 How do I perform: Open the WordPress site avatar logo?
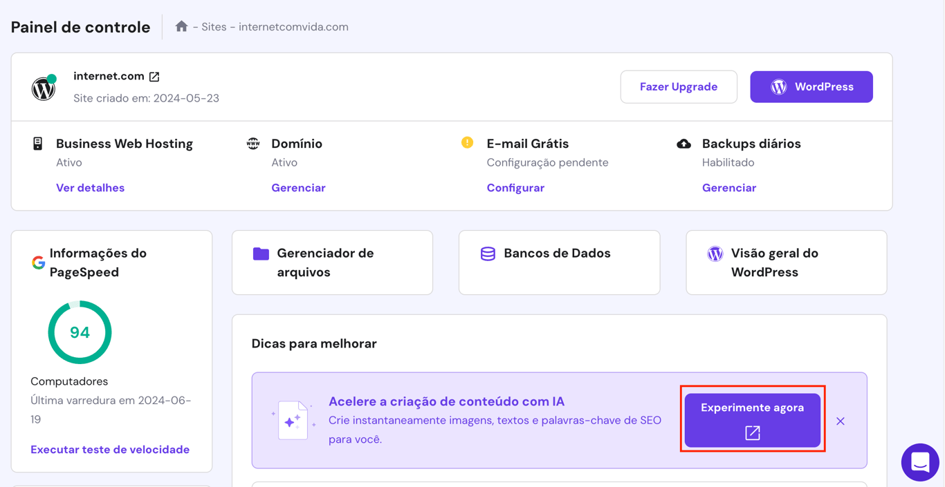pyautogui.click(x=43, y=88)
